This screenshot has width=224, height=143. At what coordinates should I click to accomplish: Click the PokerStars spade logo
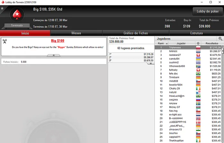(x=17, y=15)
